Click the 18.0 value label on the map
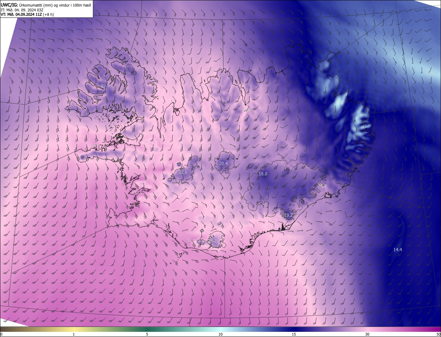The image size is (441, 337). click(263, 174)
